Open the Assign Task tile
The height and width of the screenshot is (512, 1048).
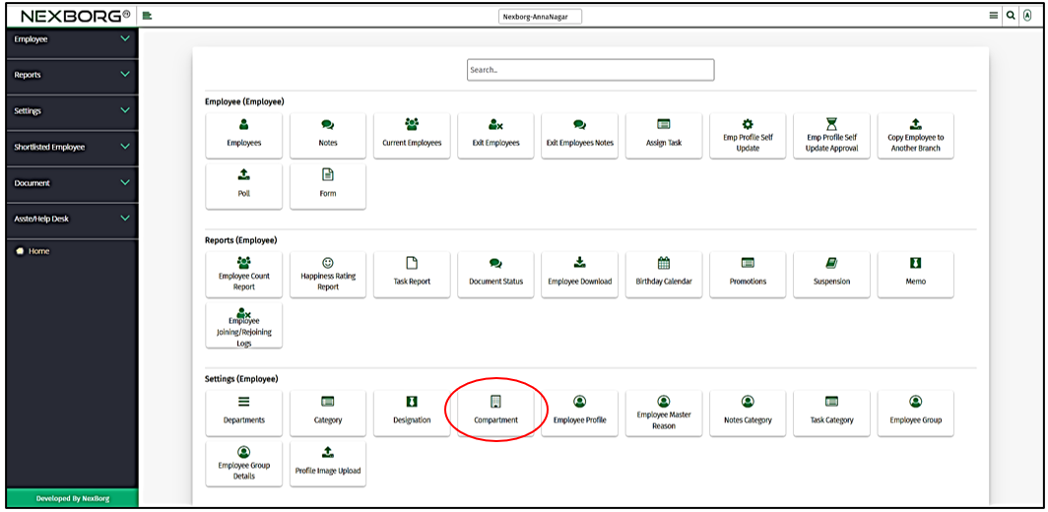664,135
